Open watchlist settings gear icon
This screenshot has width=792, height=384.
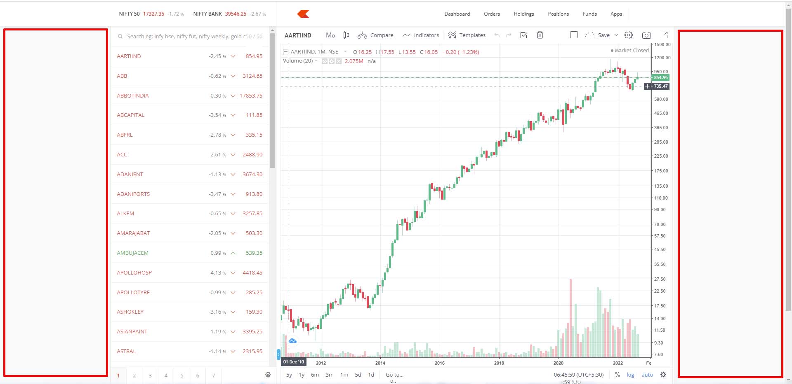(268, 375)
